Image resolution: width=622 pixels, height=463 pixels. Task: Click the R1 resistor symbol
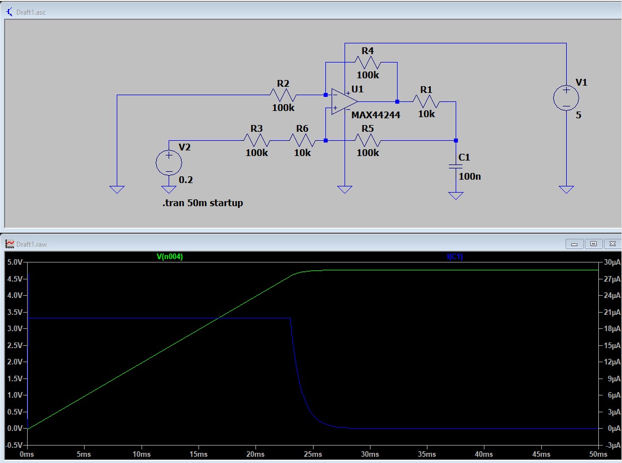click(426, 102)
